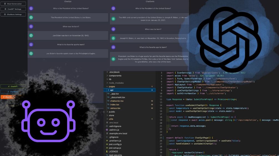Click the JS icon of jest.config.js
The image size is (279, 156).
click(x=107, y=144)
